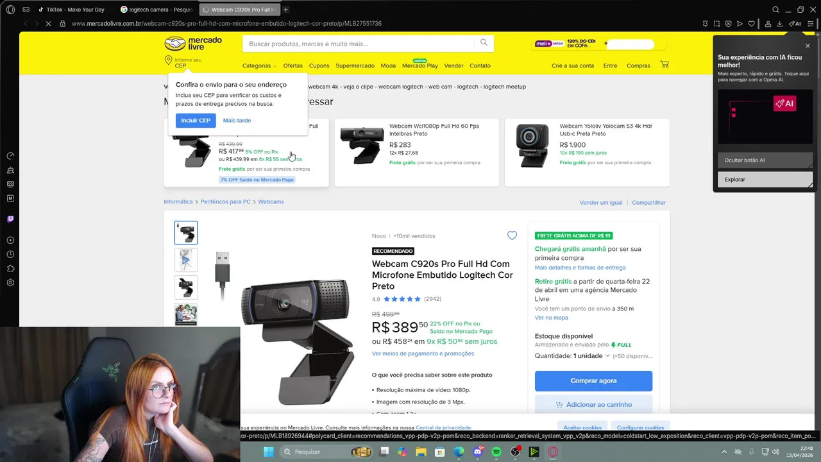Click the Mercado Livre search input field
The image size is (821, 462).
pos(359,44)
